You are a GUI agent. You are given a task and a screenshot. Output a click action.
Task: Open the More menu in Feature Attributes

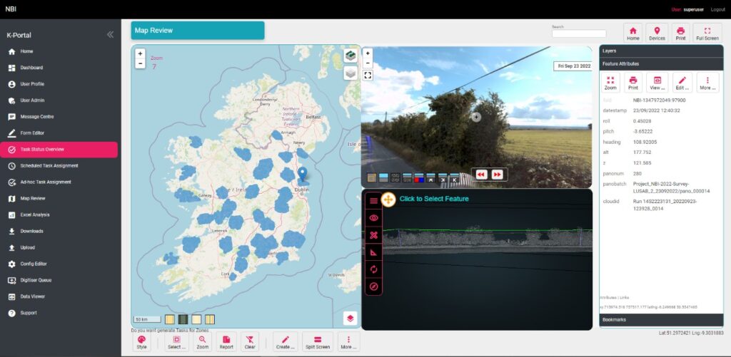click(x=707, y=83)
